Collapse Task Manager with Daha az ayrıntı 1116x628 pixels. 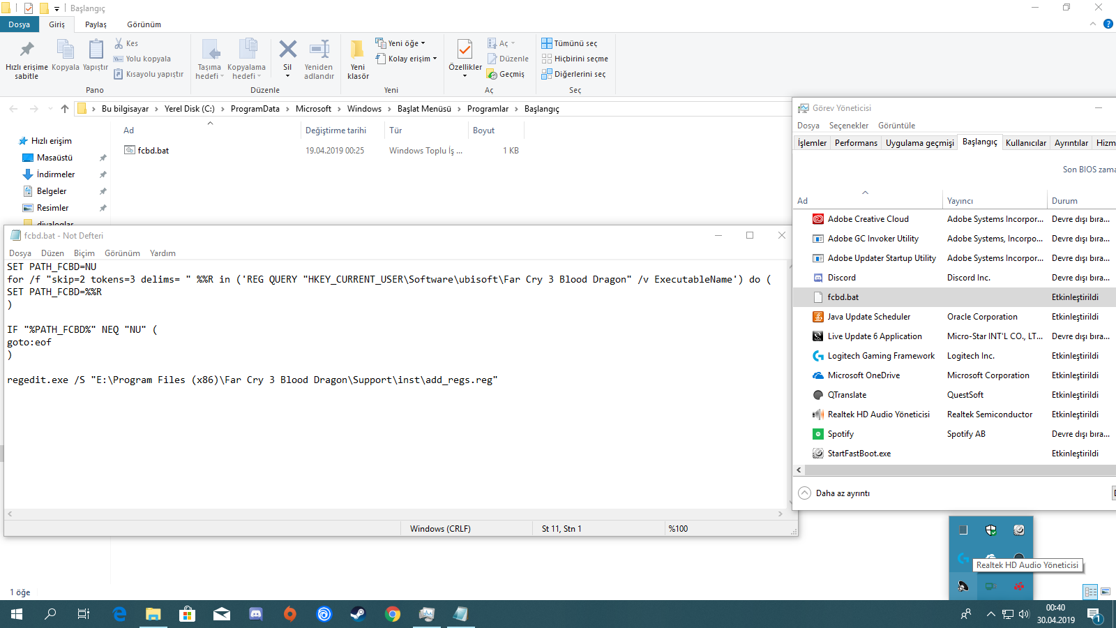click(834, 493)
